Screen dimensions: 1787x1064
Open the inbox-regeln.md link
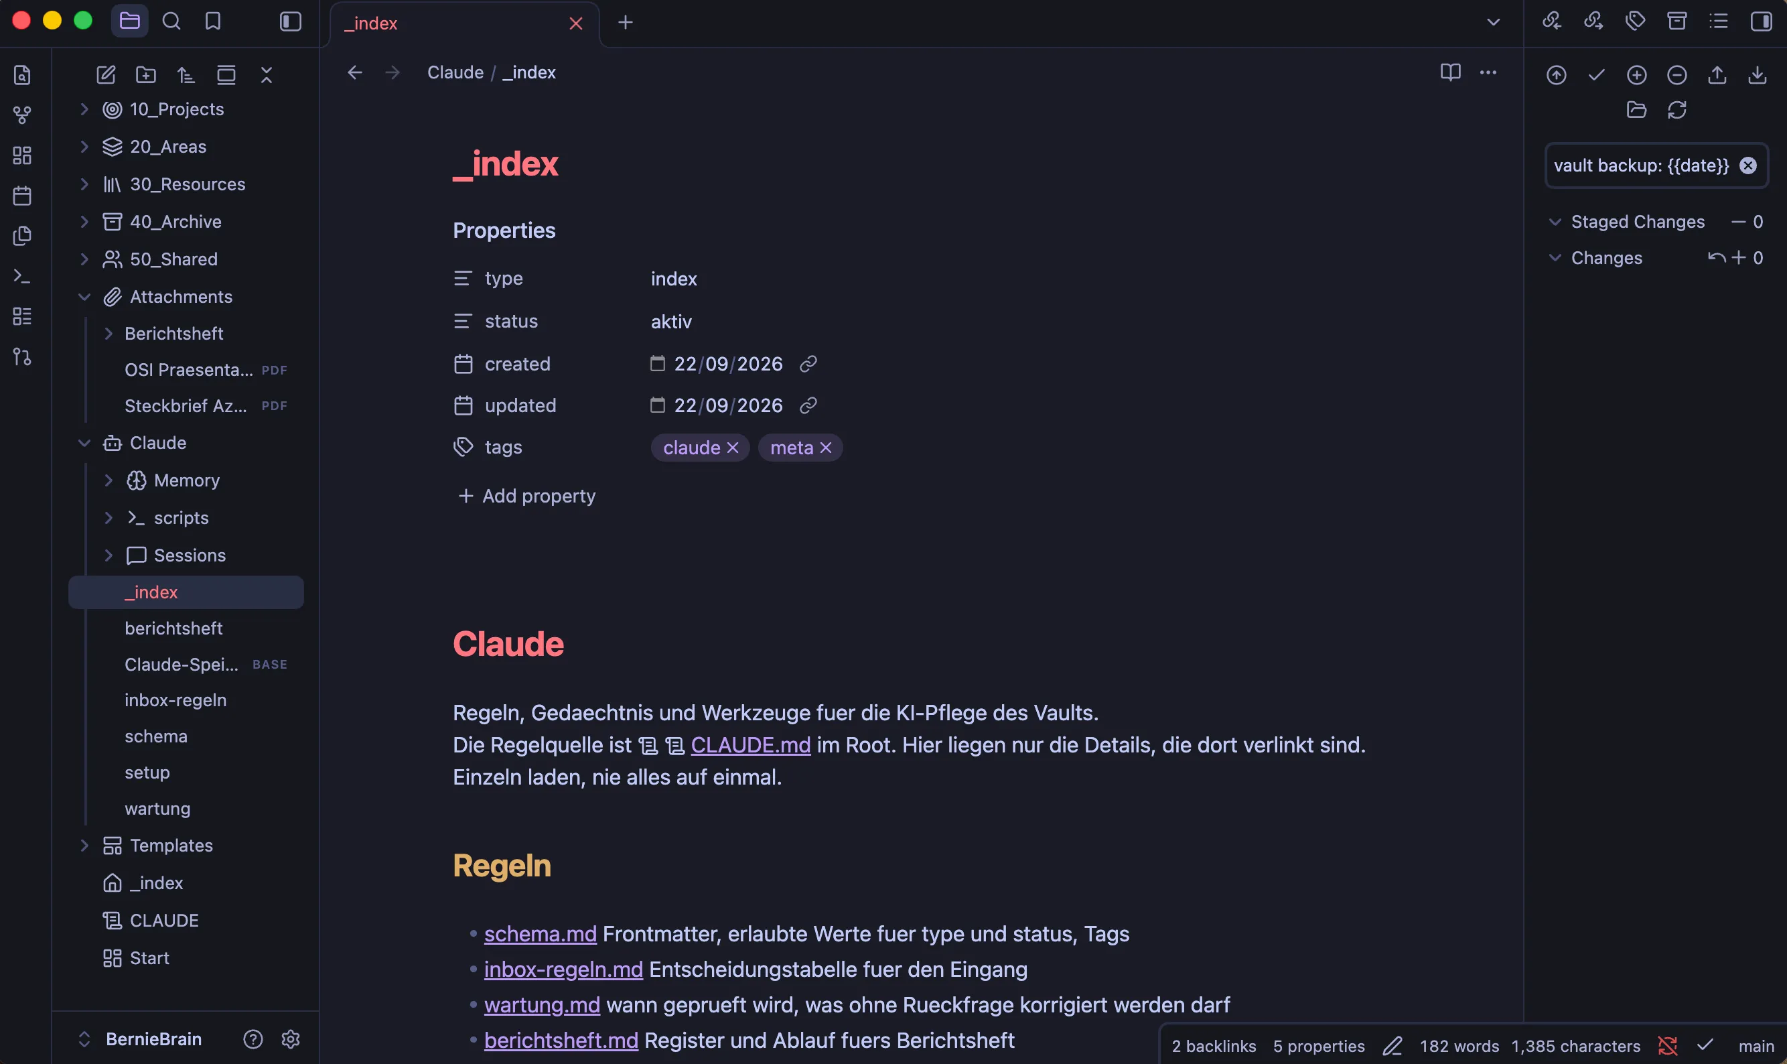563,970
